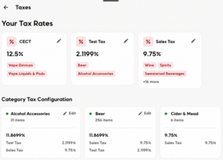Viewport: 223px width, 160px height.
Task: Select the Sweetened Beverages tag
Action: tap(165, 73)
